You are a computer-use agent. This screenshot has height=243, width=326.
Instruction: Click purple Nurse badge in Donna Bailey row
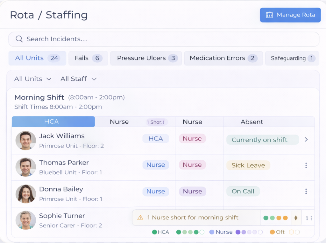tap(193, 191)
